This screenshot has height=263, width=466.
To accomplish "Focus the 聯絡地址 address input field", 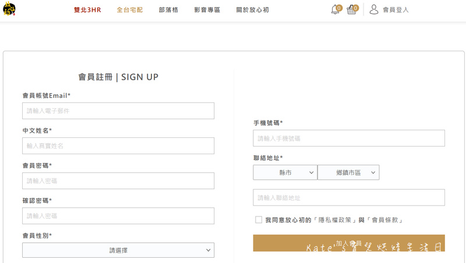I will [x=349, y=197].
